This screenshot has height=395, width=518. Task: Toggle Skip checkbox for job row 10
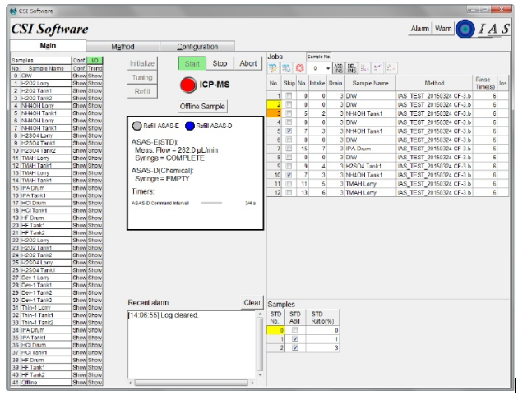point(289,174)
